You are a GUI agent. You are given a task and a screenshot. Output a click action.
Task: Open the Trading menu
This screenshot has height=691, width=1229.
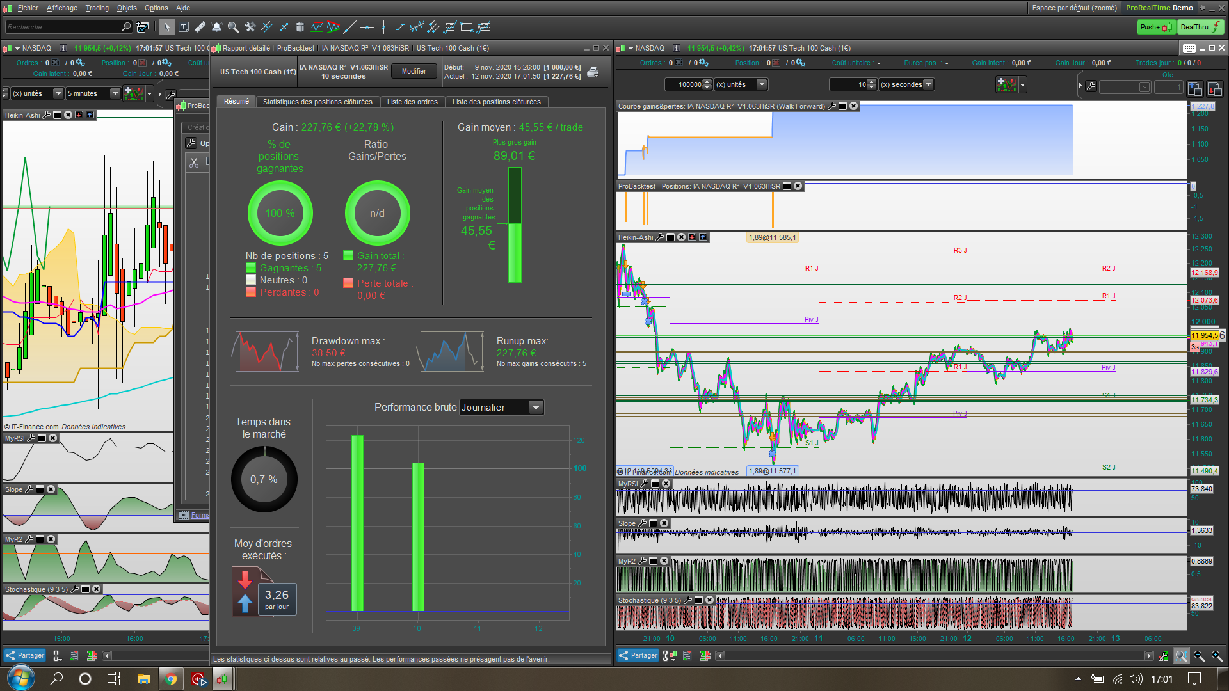point(97,8)
